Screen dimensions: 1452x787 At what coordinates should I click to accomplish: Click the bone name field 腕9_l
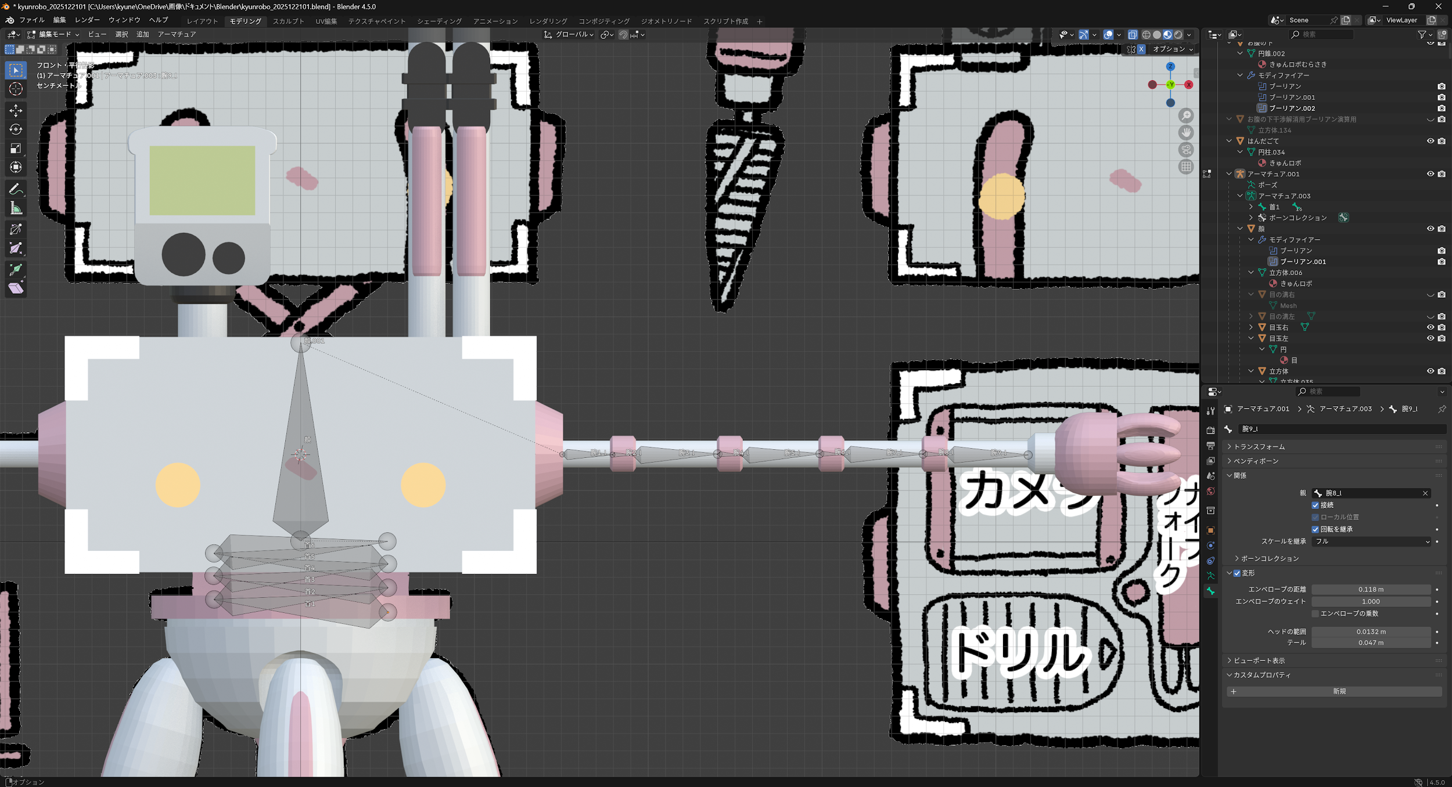point(1342,429)
